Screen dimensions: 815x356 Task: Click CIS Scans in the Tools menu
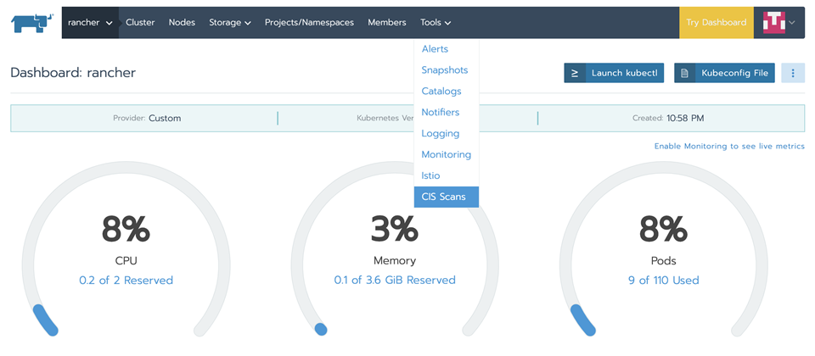point(446,197)
